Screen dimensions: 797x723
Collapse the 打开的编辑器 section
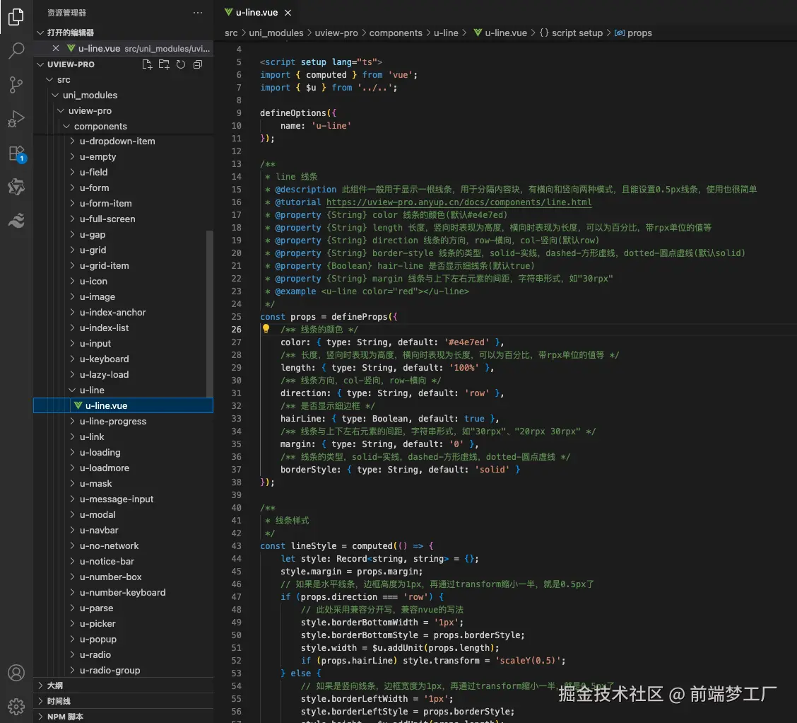coord(40,32)
